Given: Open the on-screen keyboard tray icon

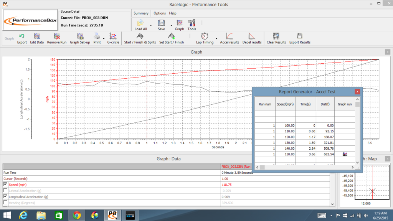Looking at the screenshot, I should pyautogui.click(x=322, y=216).
